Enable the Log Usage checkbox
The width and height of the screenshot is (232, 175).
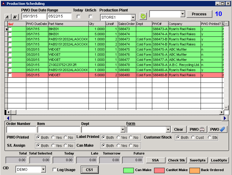[x=54, y=170]
